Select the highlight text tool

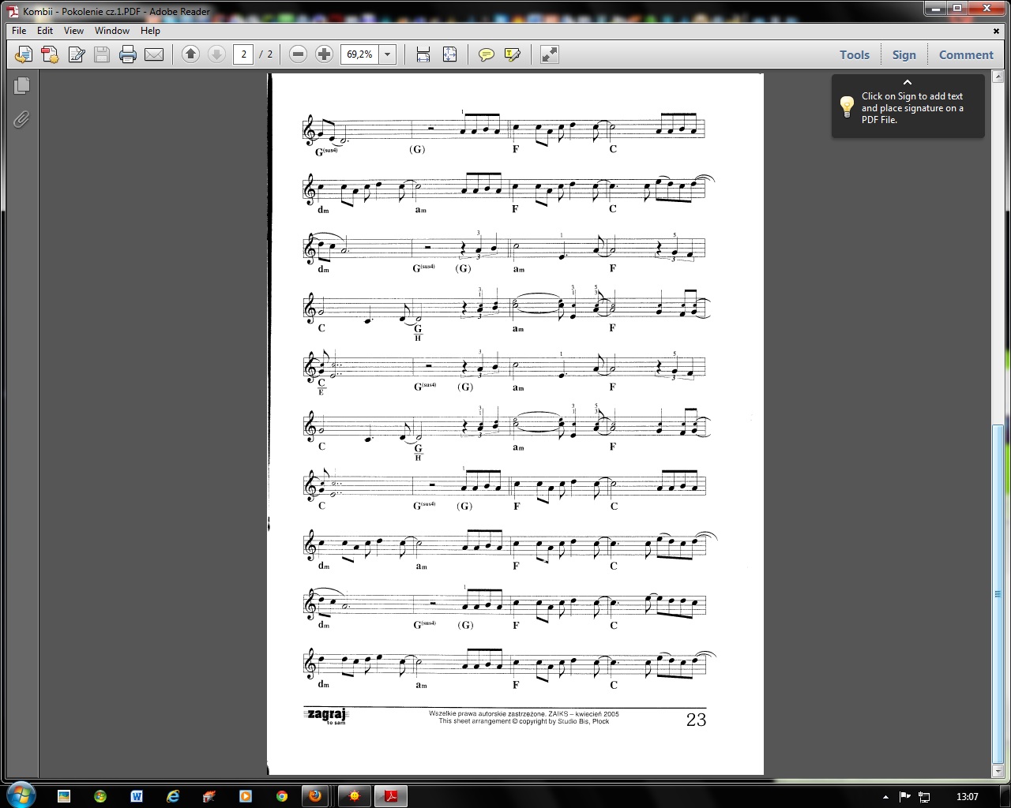(513, 54)
